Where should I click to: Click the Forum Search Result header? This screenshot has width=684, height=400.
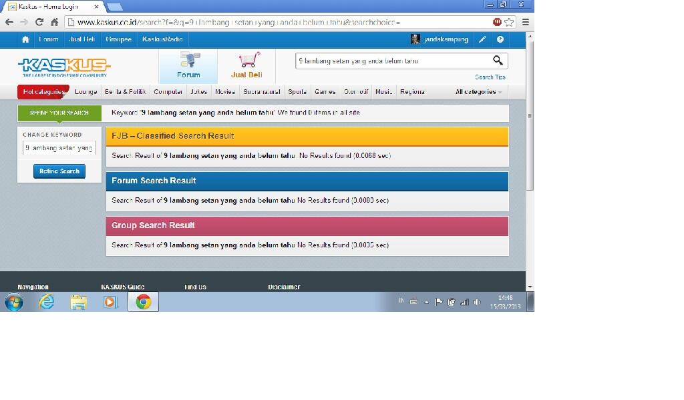click(x=307, y=181)
